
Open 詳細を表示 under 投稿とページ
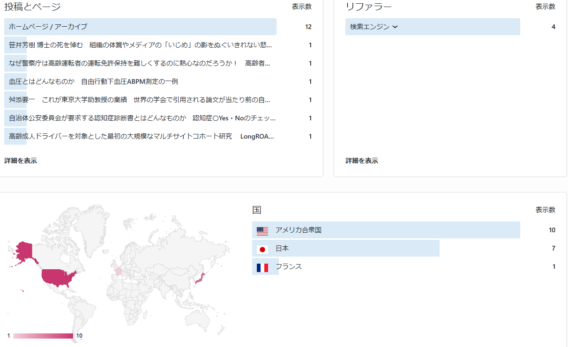(x=21, y=161)
